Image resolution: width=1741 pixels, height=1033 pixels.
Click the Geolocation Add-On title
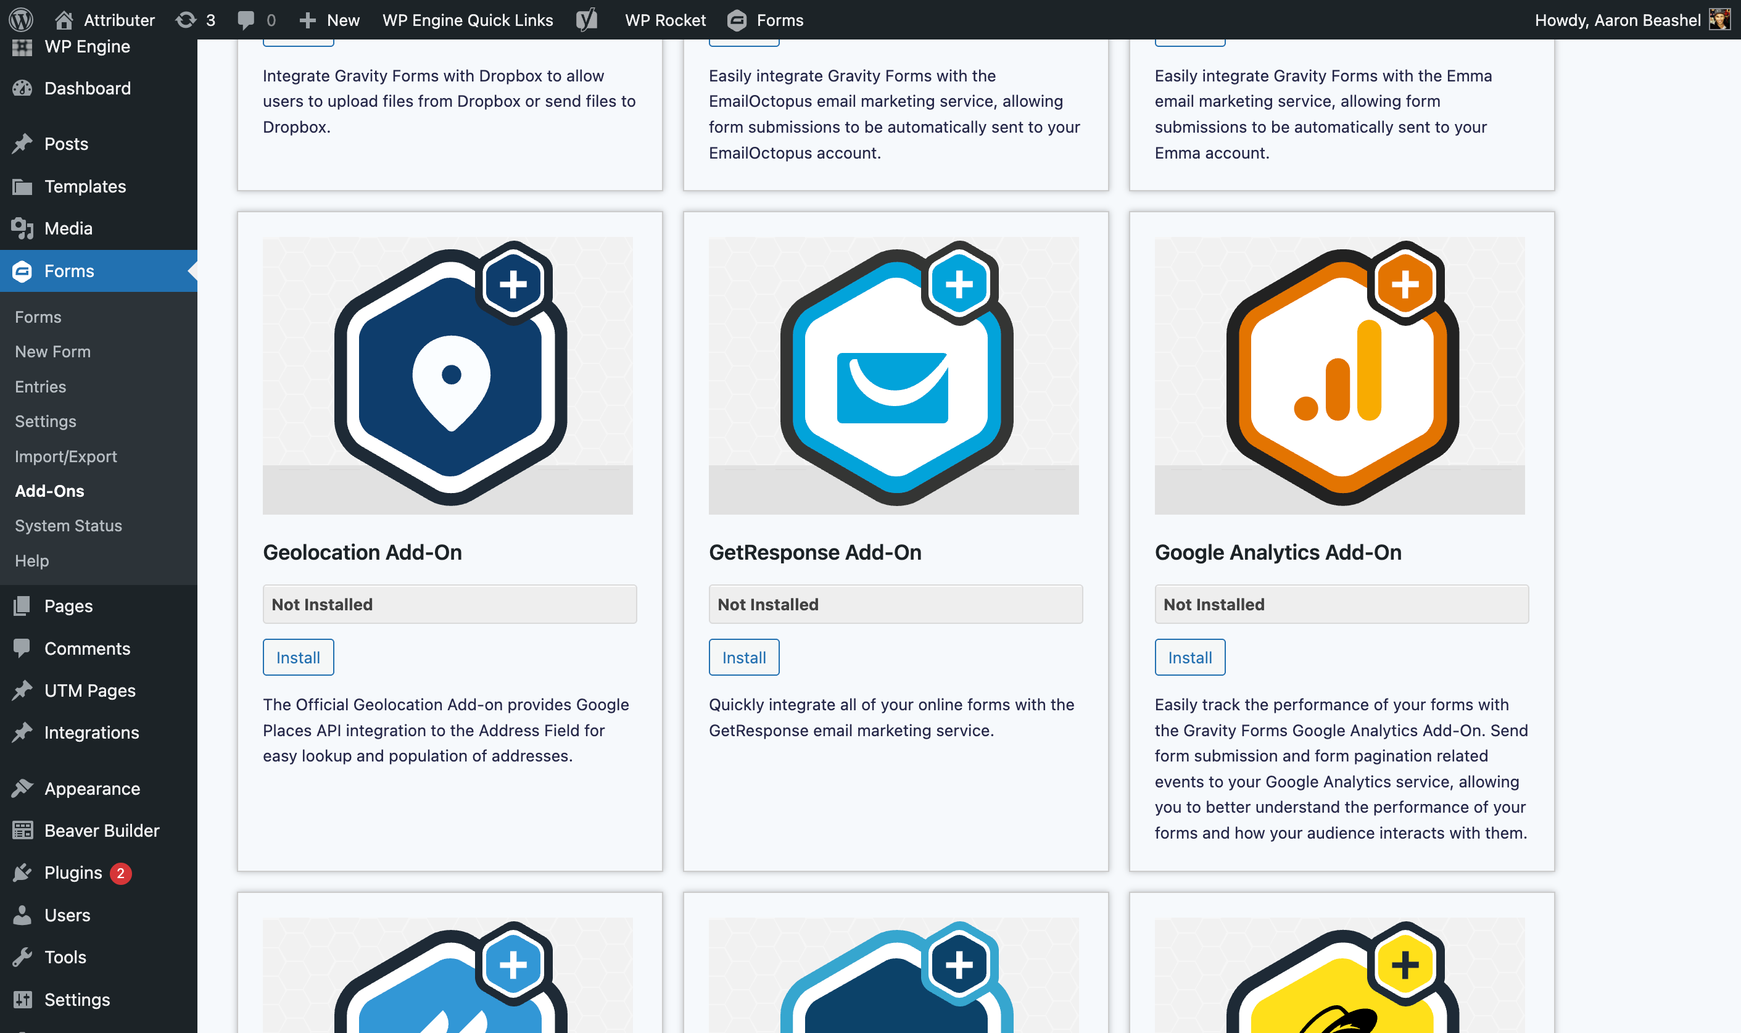tap(363, 552)
